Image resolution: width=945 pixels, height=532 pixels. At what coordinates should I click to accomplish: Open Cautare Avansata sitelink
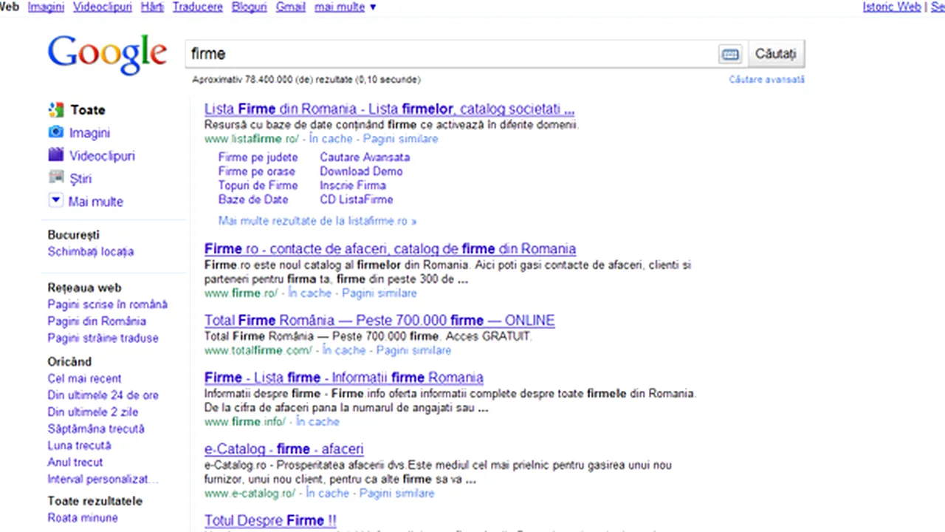click(365, 157)
